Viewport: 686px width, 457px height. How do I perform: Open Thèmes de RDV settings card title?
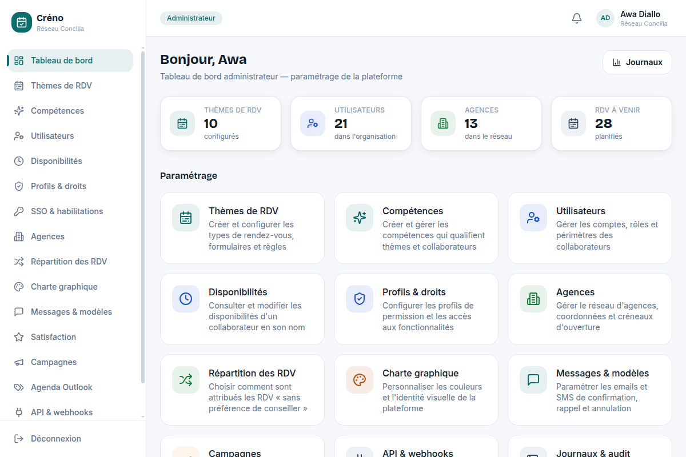tap(244, 211)
